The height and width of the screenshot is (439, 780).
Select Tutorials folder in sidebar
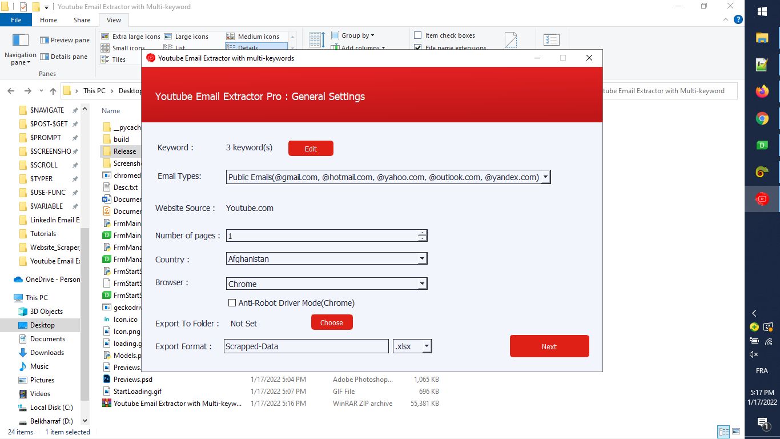[x=43, y=233]
